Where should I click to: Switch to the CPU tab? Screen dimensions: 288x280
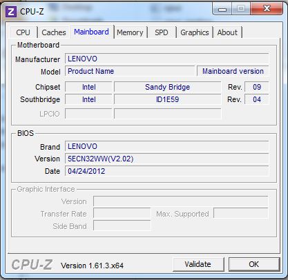click(x=23, y=32)
